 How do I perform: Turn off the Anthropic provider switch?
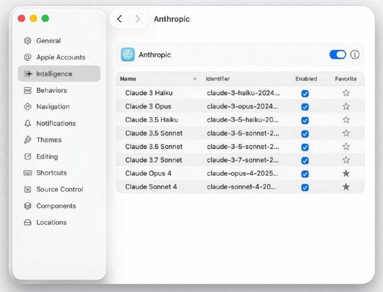[x=338, y=55]
